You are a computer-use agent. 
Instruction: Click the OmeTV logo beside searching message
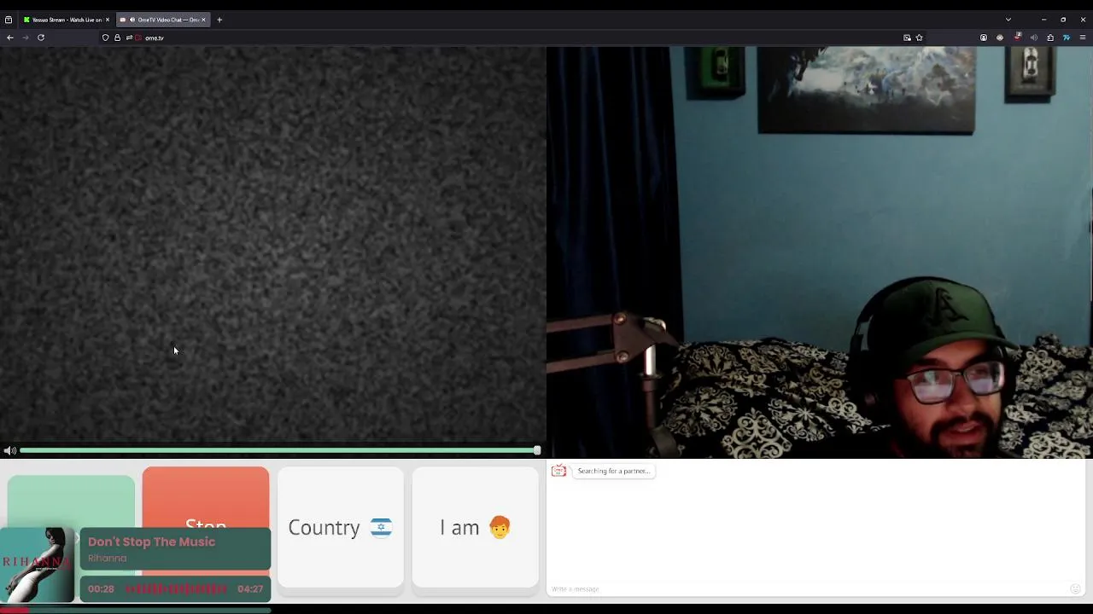tap(558, 471)
